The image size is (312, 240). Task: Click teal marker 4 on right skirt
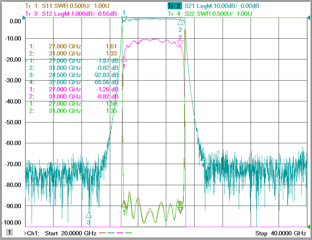tap(202, 159)
